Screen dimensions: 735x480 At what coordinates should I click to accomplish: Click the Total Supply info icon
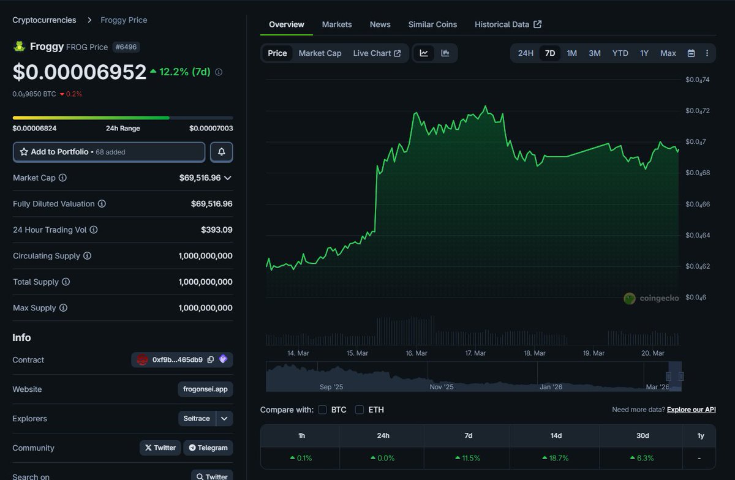click(66, 282)
